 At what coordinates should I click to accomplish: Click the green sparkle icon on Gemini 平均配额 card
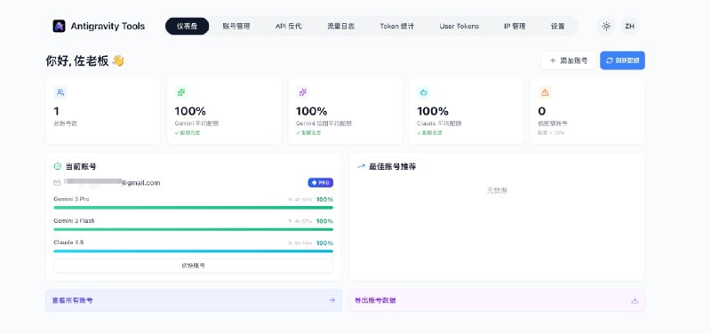[181, 92]
